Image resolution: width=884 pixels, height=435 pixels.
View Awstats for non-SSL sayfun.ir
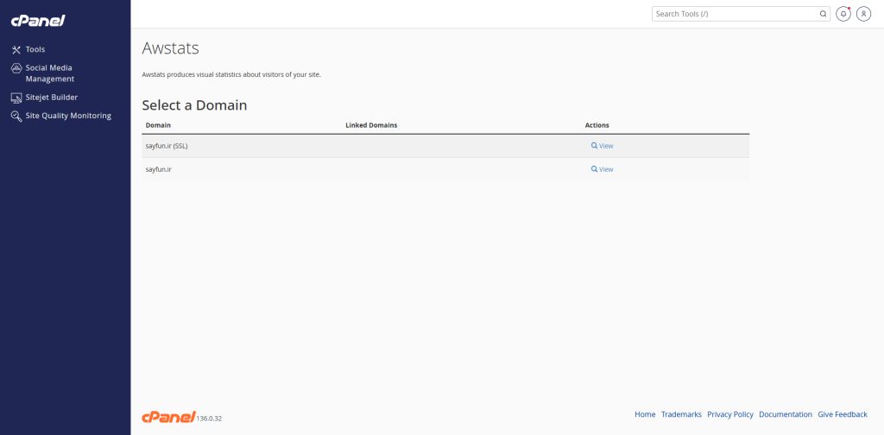[x=602, y=170]
